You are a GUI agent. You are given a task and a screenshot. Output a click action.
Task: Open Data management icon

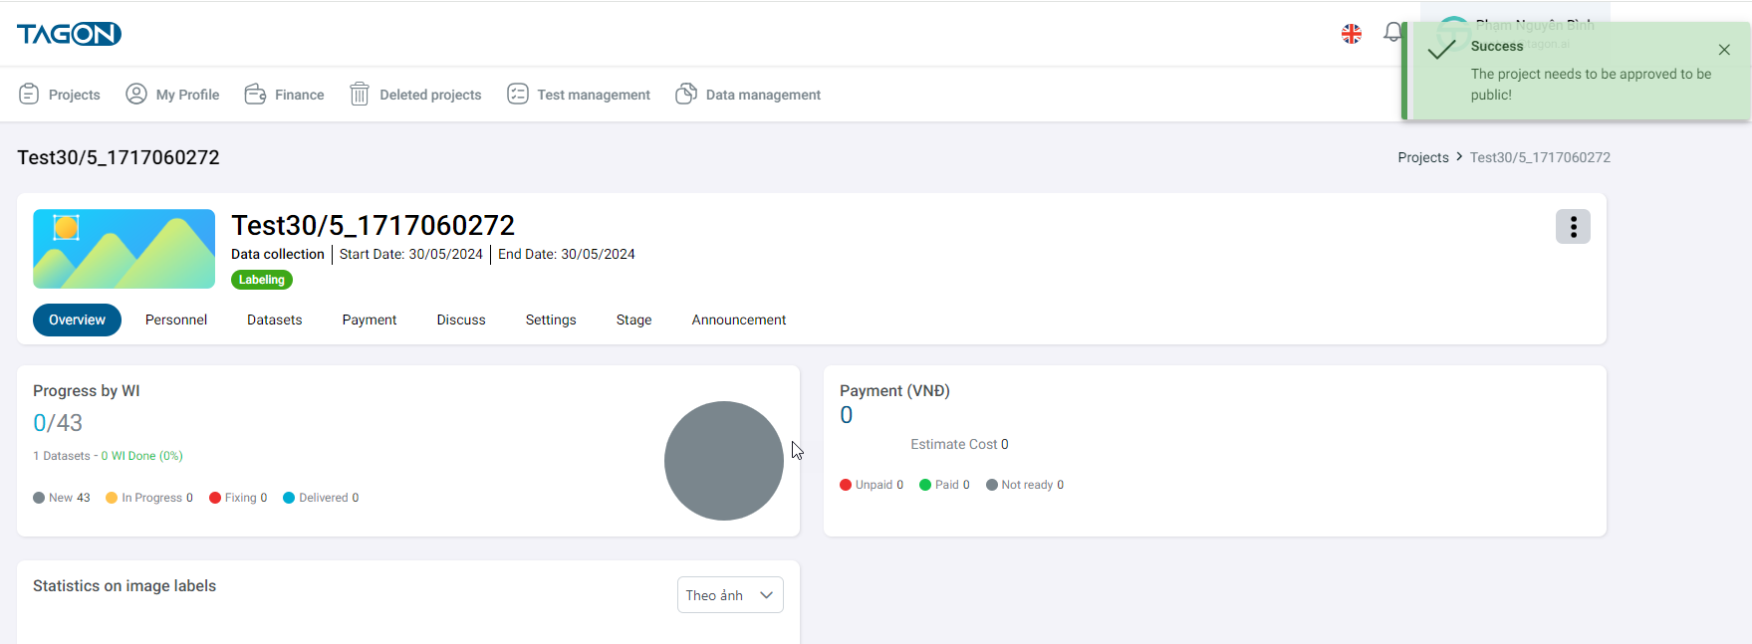tap(686, 94)
